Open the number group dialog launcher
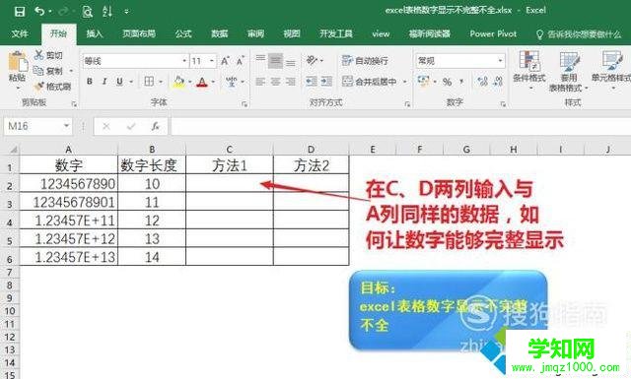 click(x=503, y=104)
